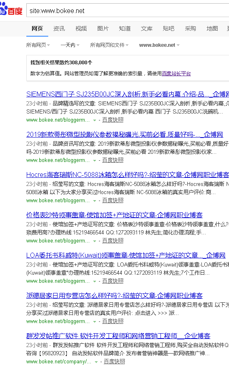The height and width of the screenshot is (367, 229).
Task: Open 百度快照 for the SIEMENS result
Action: (113, 120)
